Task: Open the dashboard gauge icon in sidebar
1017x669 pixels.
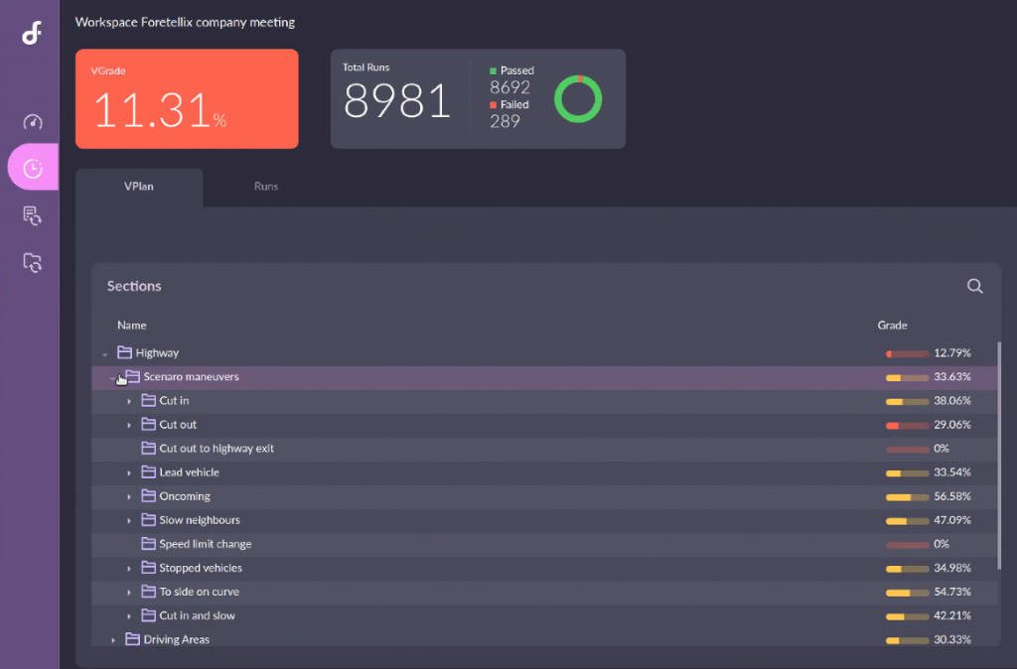Action: click(x=33, y=122)
